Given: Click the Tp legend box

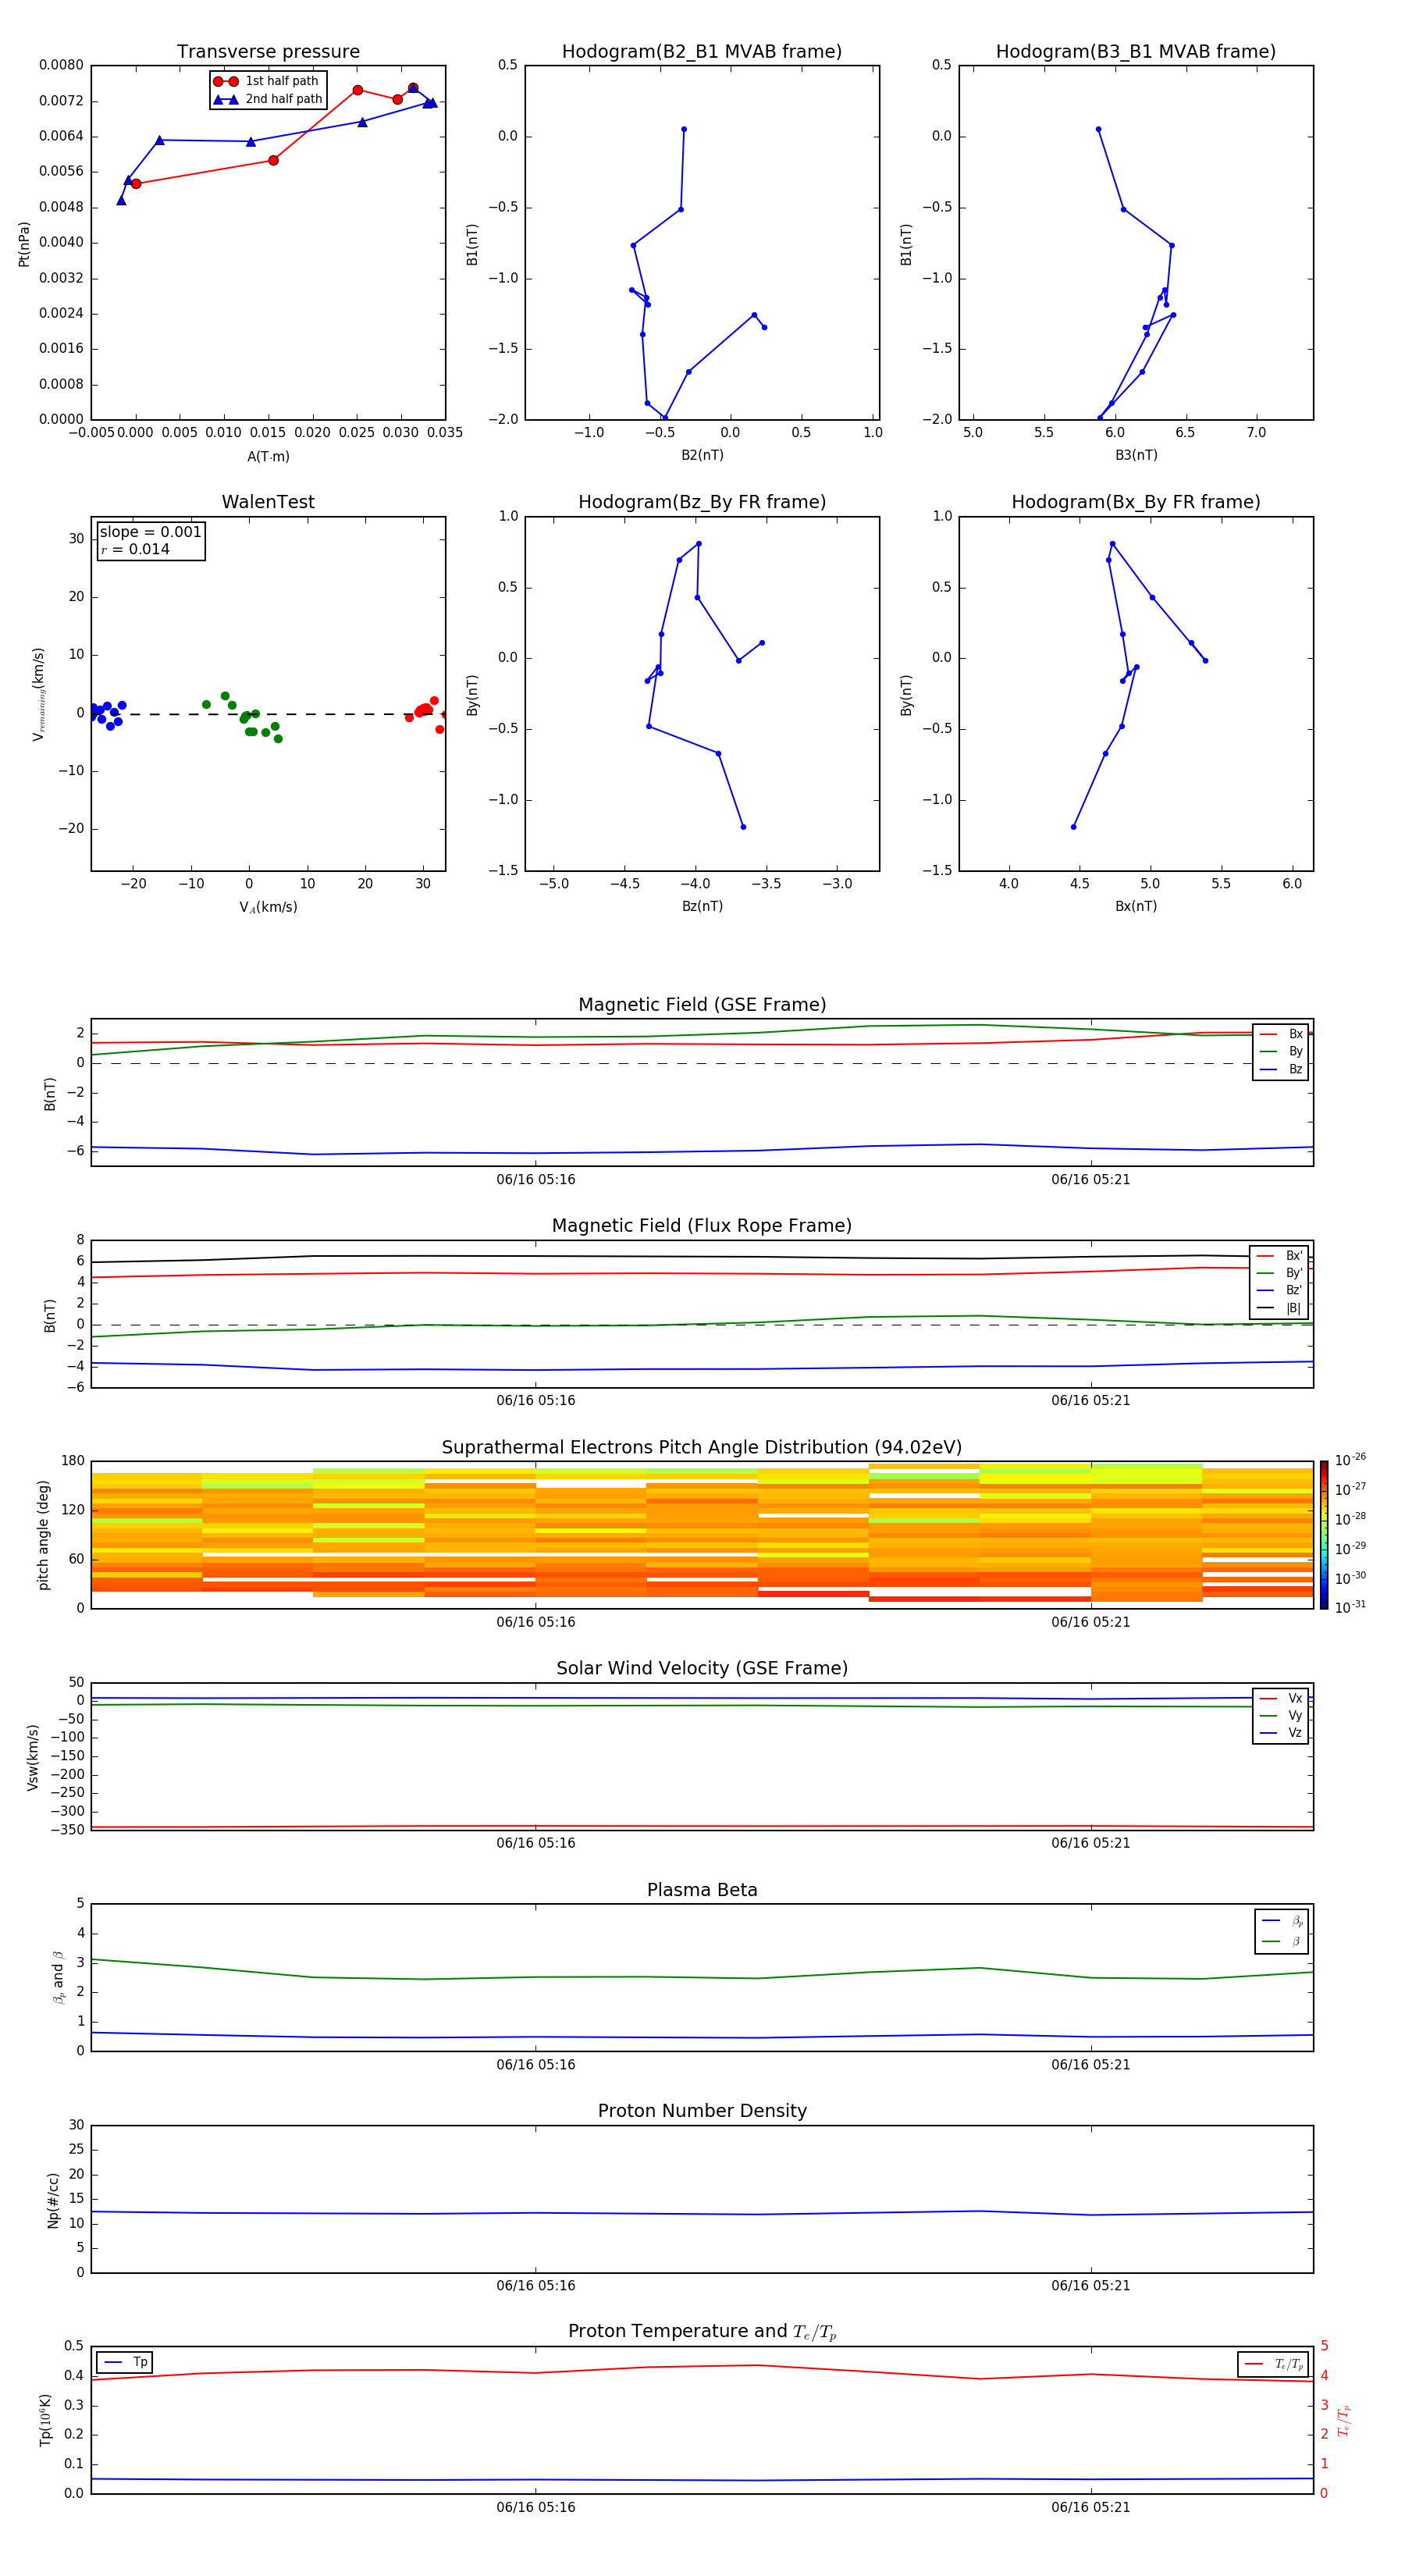Looking at the screenshot, I should pyautogui.click(x=124, y=2362).
